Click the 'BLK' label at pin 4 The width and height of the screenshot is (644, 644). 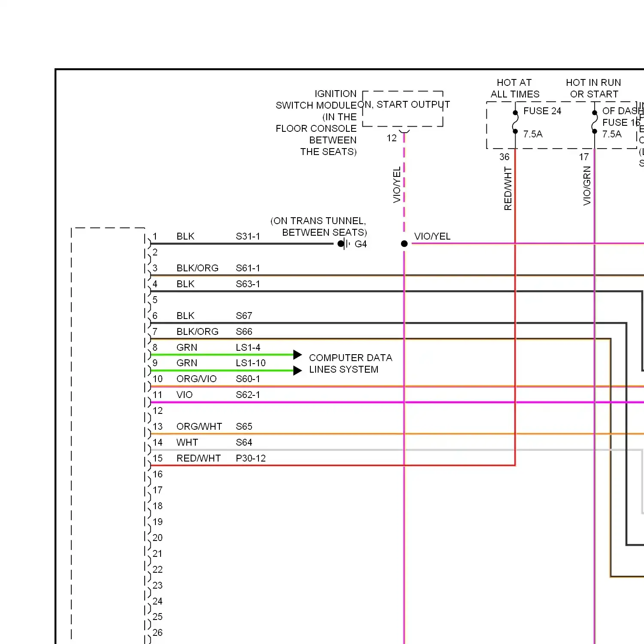click(185, 284)
